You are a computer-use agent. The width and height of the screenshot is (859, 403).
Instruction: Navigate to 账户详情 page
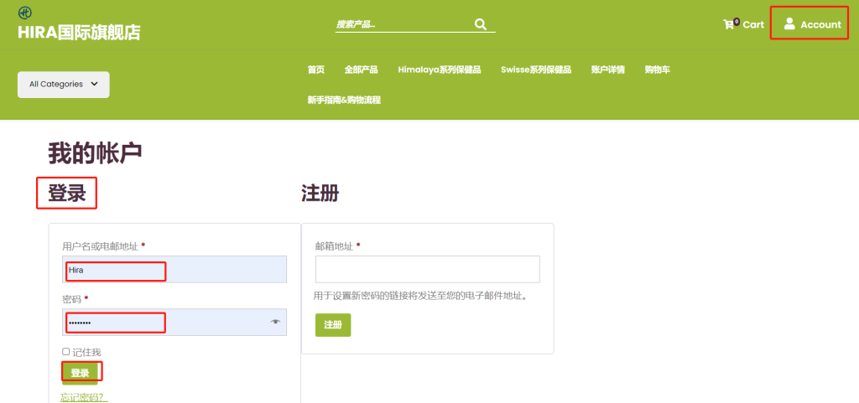(607, 70)
